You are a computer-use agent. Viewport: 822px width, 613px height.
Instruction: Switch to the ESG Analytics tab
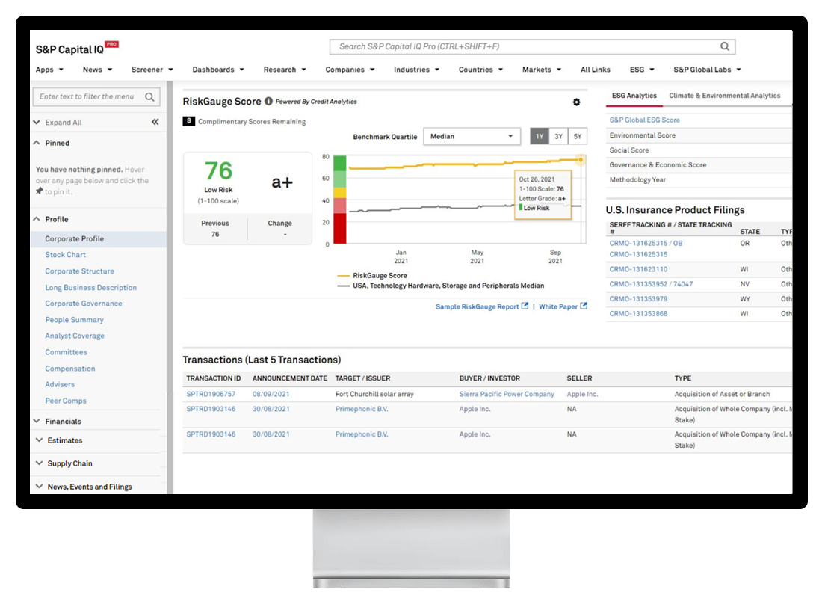[x=634, y=96]
